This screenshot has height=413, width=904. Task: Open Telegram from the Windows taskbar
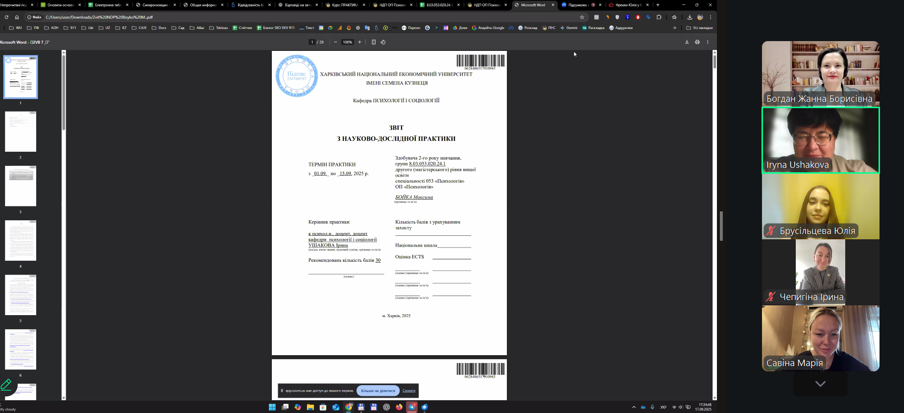[x=412, y=407]
